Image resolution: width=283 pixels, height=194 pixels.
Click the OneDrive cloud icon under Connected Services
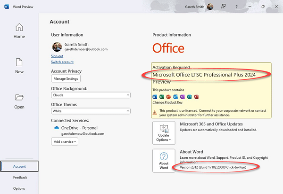57,128
